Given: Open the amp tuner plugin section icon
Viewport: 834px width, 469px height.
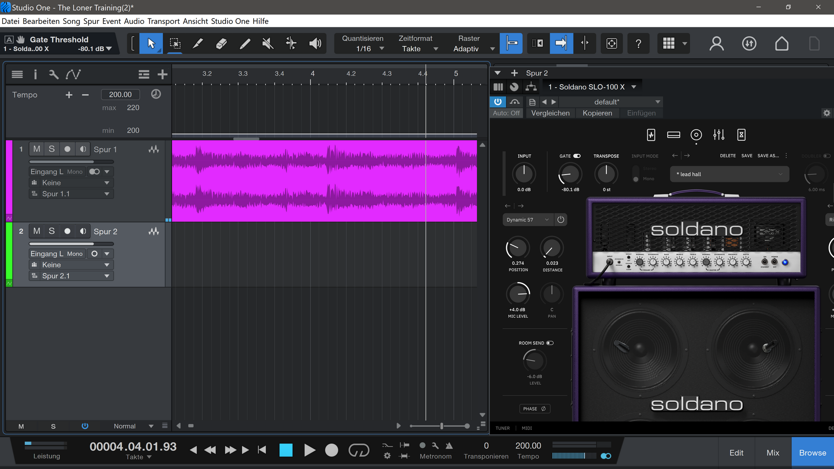Looking at the screenshot, I should (651, 135).
